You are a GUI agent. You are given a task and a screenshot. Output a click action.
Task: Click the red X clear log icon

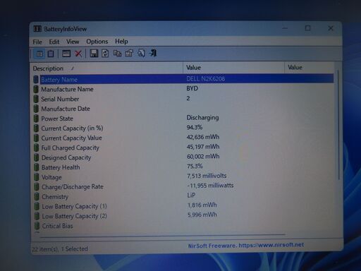(78, 54)
